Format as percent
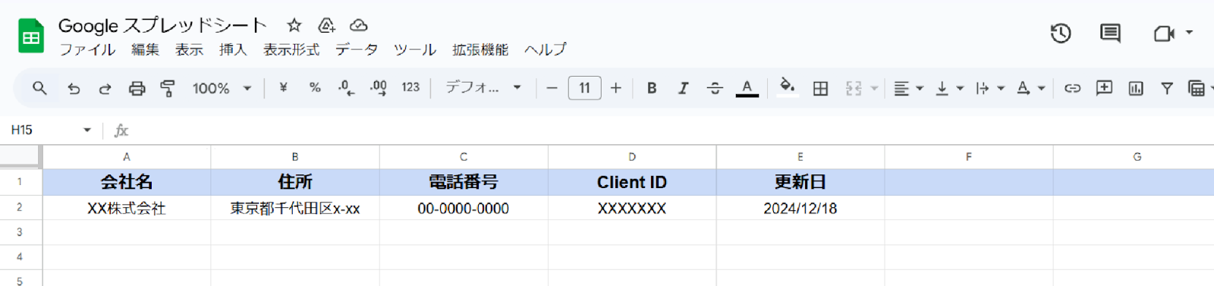 pos(315,88)
